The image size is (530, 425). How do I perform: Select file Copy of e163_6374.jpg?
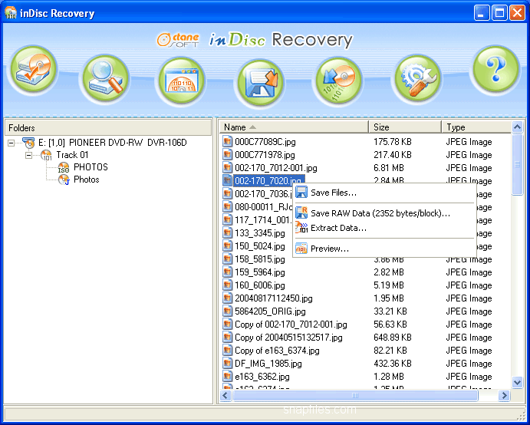[x=277, y=351]
